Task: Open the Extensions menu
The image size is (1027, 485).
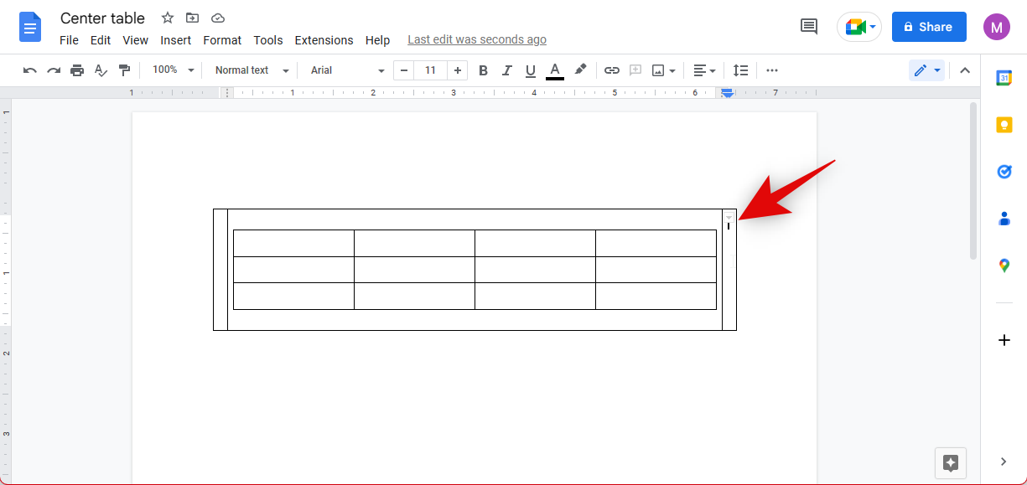Action: coord(324,39)
